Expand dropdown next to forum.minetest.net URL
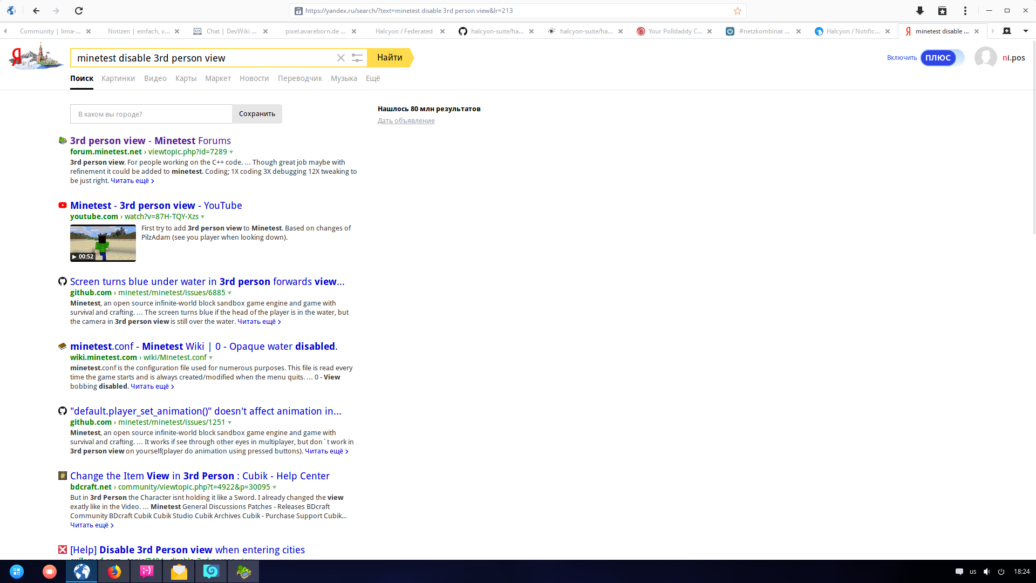The width and height of the screenshot is (1036, 583). pos(231,152)
